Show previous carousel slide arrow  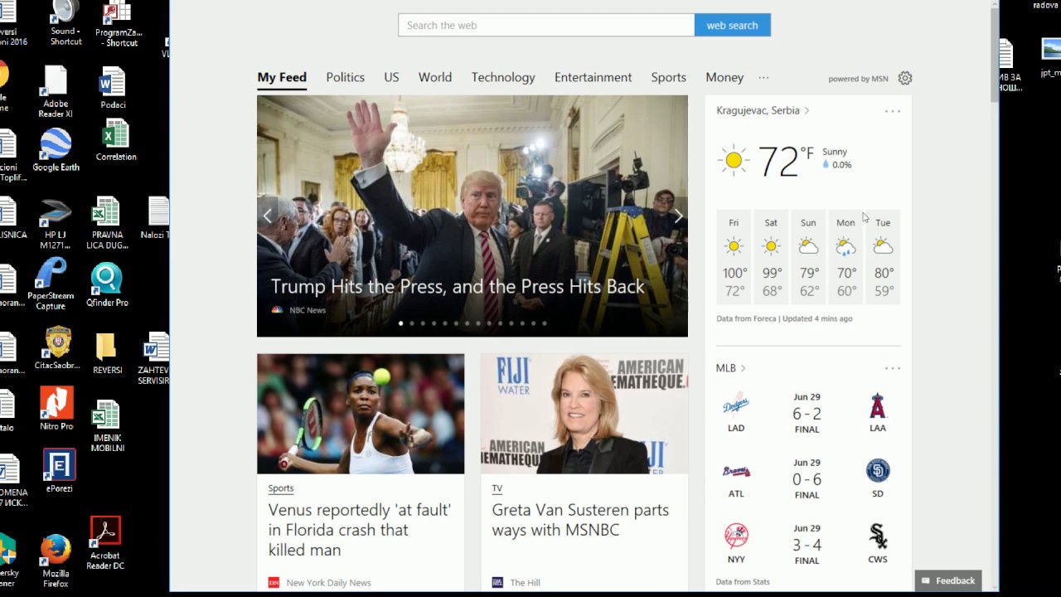tap(267, 216)
